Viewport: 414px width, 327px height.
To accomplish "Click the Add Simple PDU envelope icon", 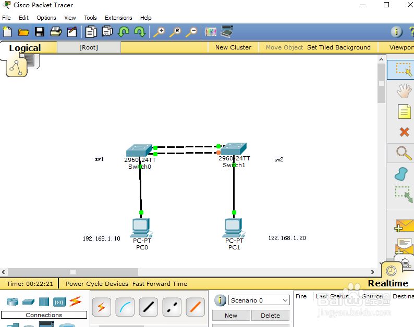I will (x=404, y=226).
